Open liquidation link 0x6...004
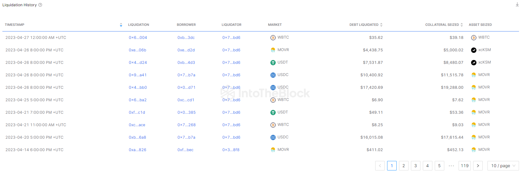 pos(138,38)
